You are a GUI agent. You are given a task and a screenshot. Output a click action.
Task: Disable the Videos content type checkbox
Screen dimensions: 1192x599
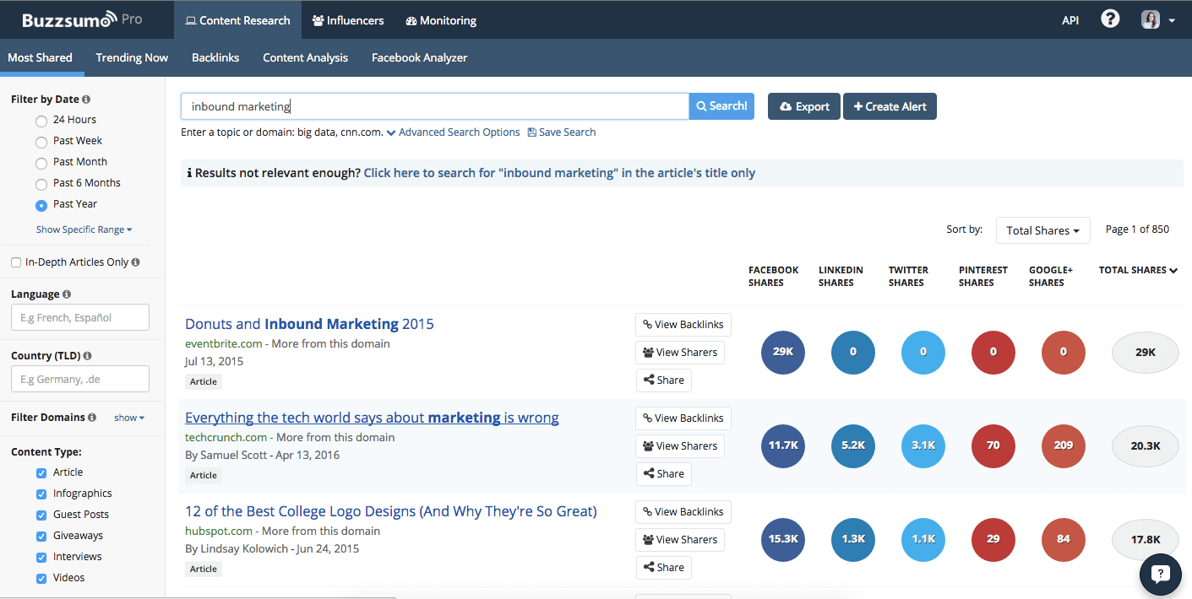point(40,577)
